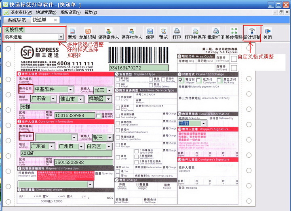291x211 pixels.
Task: Minimize the inner document window
Action: (275, 12)
